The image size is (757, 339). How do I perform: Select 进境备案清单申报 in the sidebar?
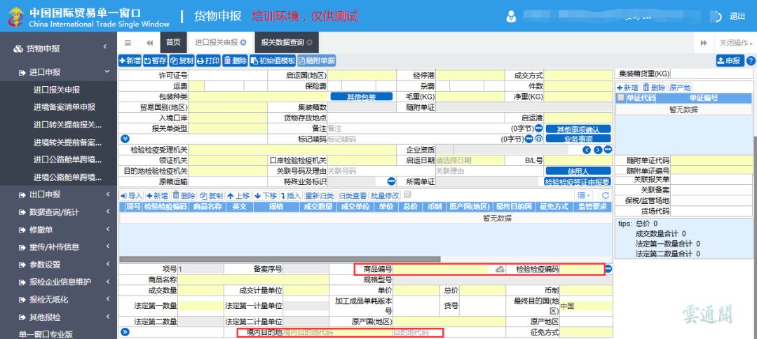(x=64, y=107)
